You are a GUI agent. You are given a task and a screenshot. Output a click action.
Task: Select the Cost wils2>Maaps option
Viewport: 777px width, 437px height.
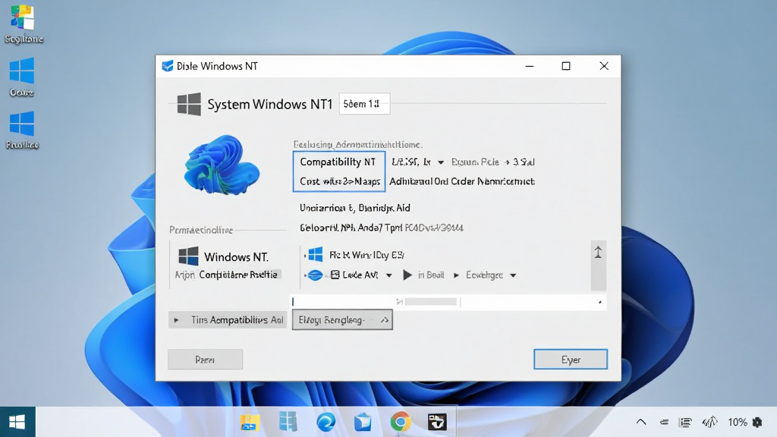coord(340,181)
